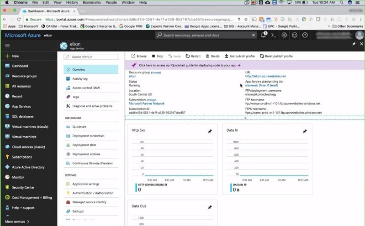Screen dimensions: 365x226
Task: Bookmark this page with star icon
Action: click(x=246, y=19)
